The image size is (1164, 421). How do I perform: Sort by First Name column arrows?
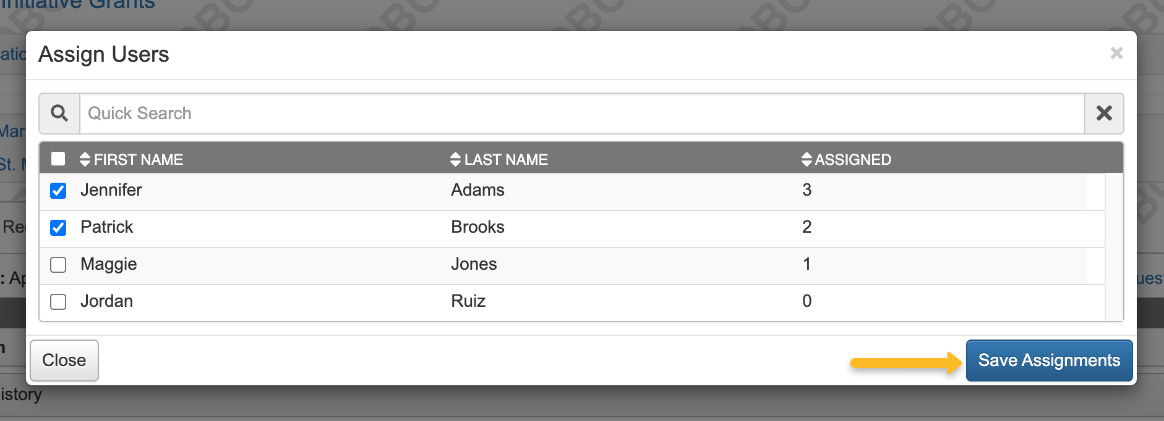(x=85, y=159)
